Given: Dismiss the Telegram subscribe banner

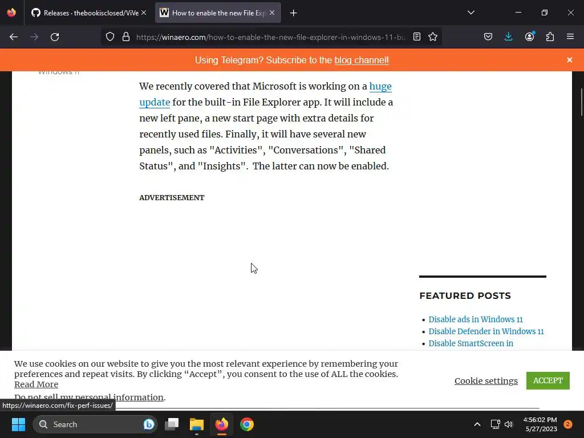Looking at the screenshot, I should [570, 60].
